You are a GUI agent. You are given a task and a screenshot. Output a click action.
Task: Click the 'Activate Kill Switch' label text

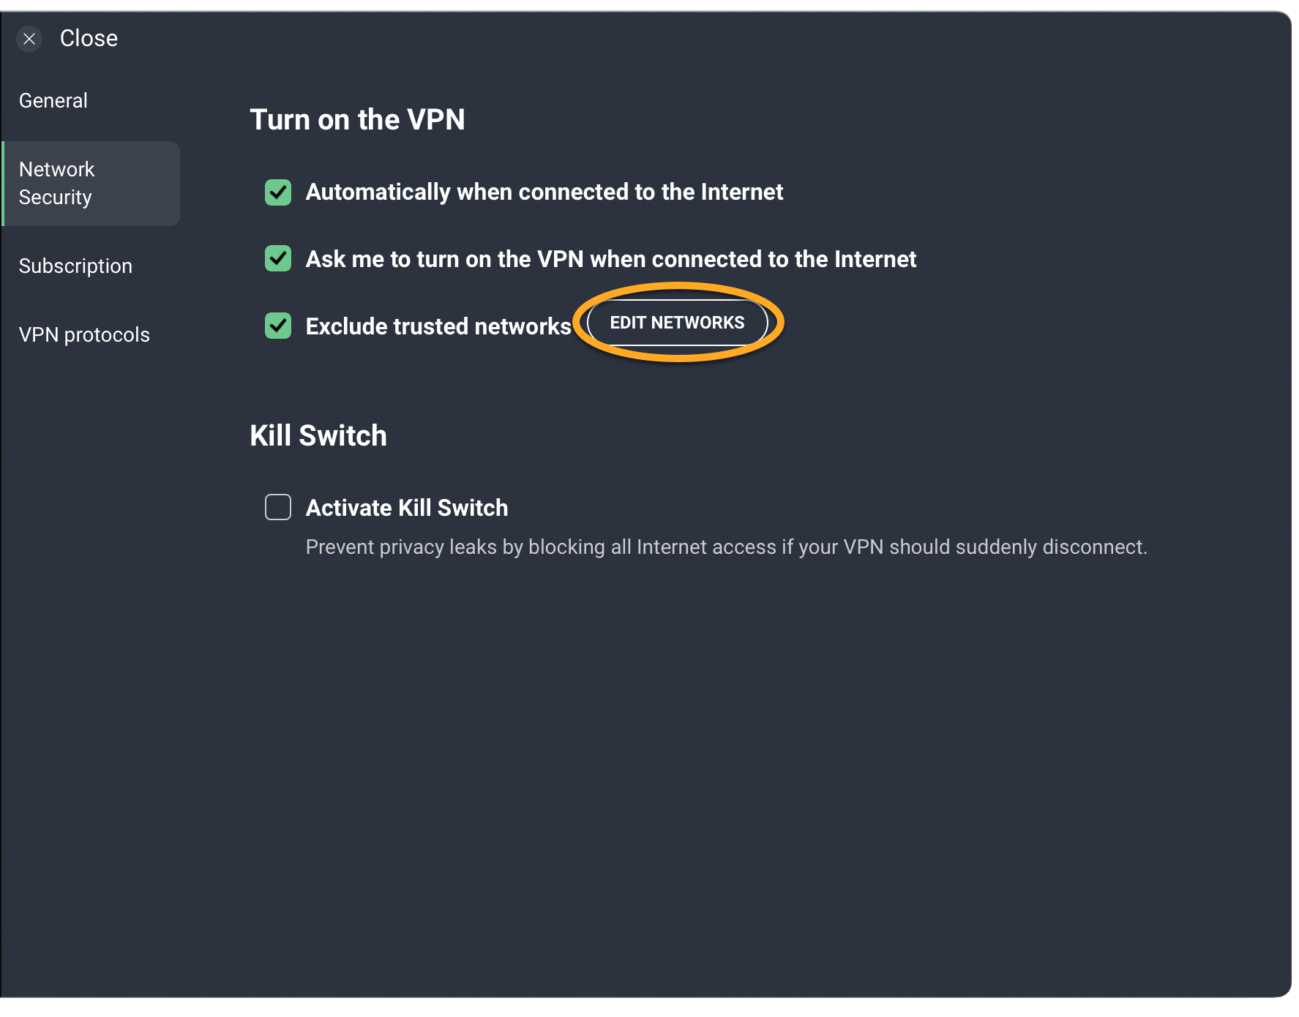coord(406,508)
